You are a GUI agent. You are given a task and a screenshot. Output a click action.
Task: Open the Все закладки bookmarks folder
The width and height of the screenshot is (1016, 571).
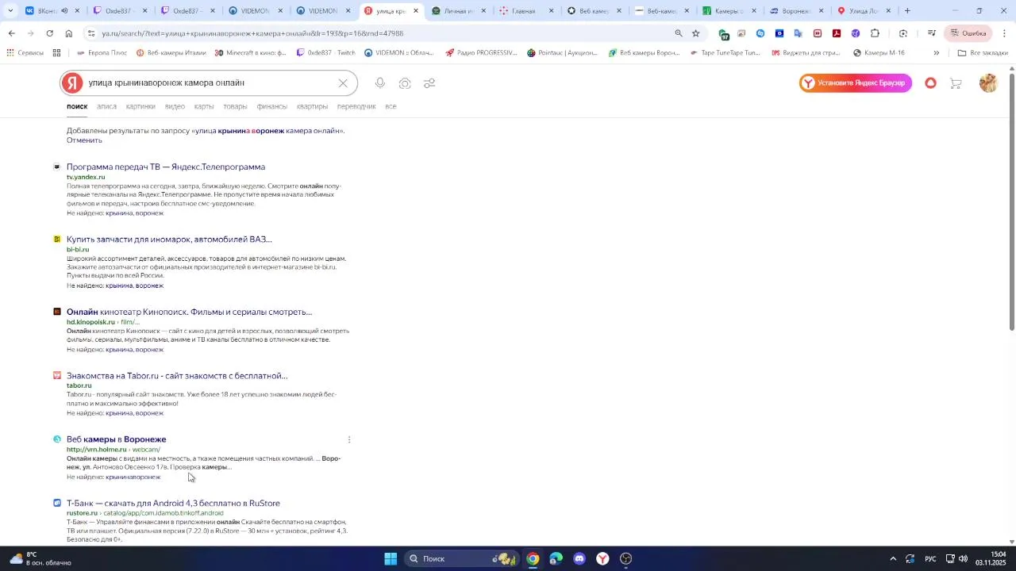[983, 53]
